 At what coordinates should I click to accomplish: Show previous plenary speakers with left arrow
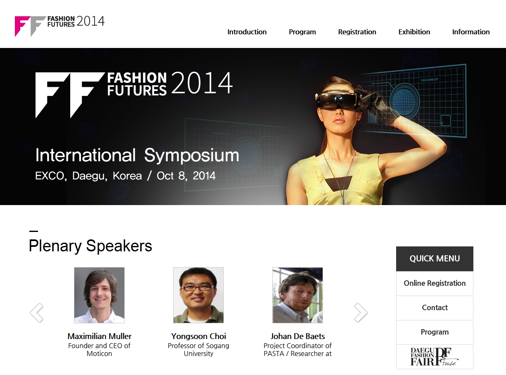point(36,313)
